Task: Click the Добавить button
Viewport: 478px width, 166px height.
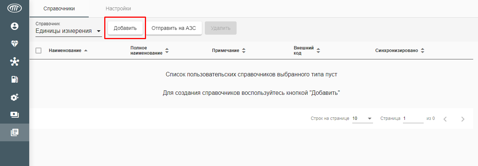Action: [125, 28]
